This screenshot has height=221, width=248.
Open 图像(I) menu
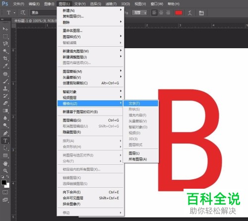coord(49,4)
